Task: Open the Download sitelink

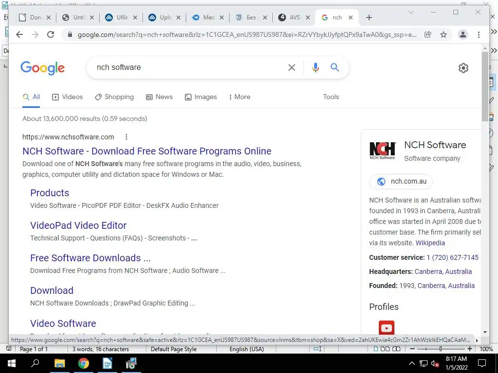Action: point(52,290)
